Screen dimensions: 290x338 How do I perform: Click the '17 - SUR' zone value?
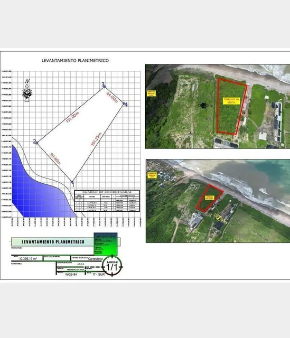pyautogui.click(x=99, y=275)
